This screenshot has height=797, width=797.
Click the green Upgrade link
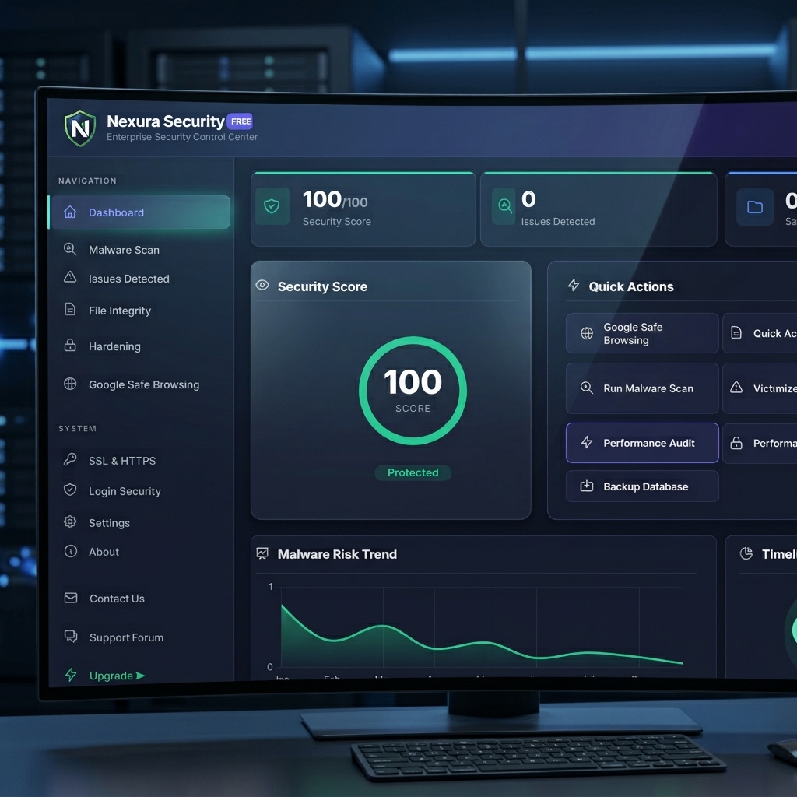(x=117, y=676)
